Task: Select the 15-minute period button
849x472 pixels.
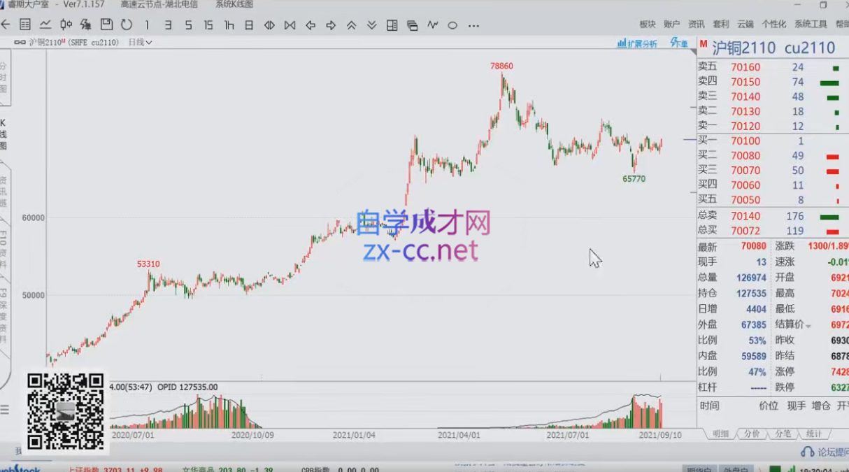Action: click(208, 25)
